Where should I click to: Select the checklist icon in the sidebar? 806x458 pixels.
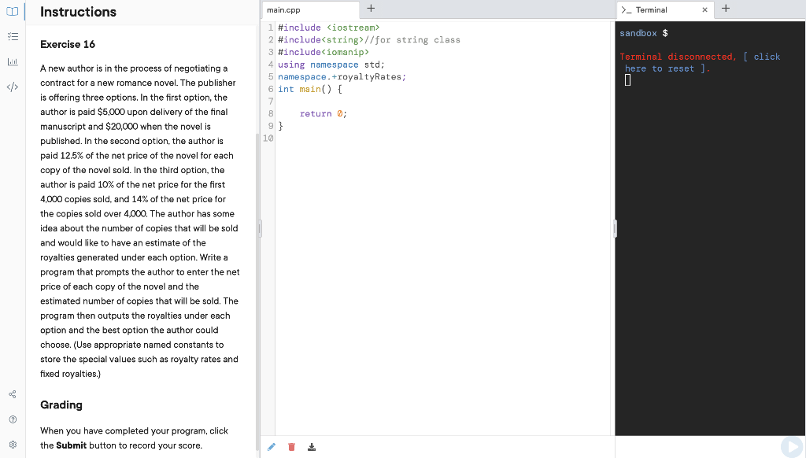(x=12, y=36)
